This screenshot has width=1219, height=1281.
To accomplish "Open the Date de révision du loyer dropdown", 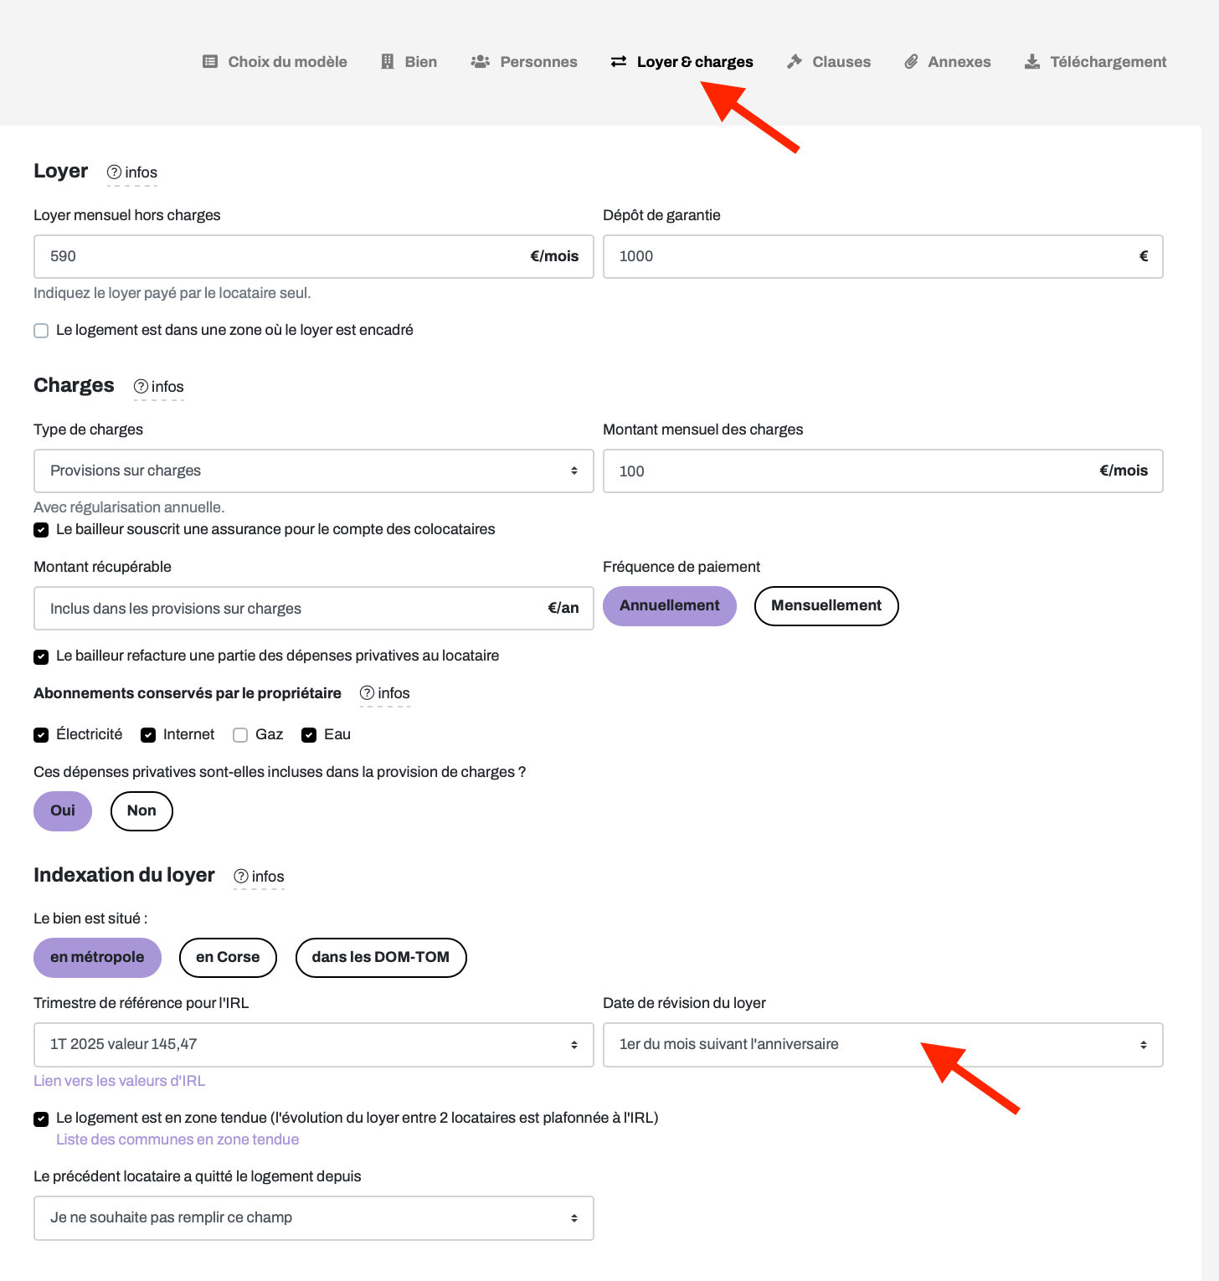I will click(883, 1045).
